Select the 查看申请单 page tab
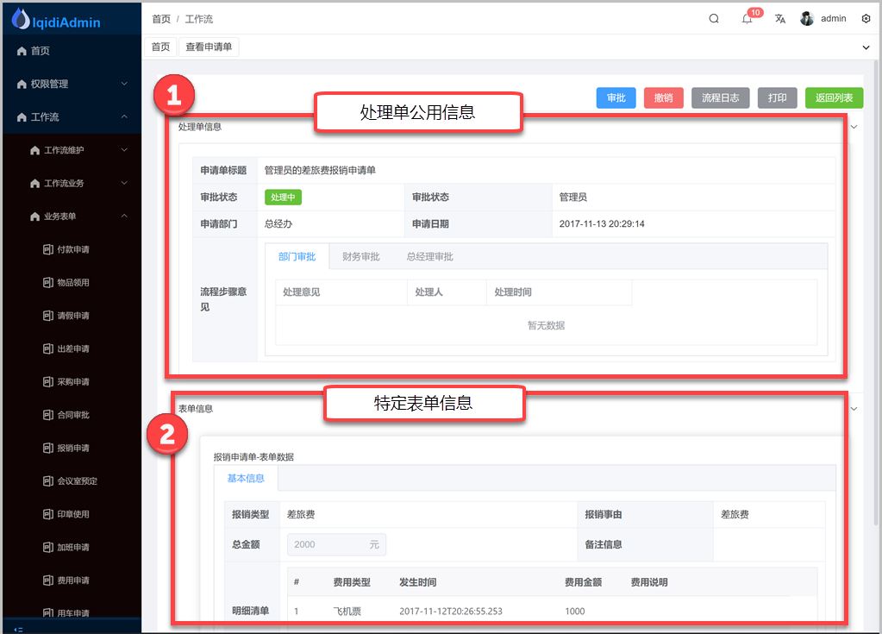 pyautogui.click(x=209, y=47)
